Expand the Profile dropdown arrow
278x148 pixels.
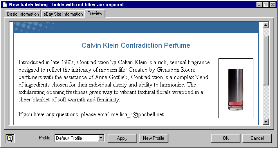click(x=101, y=138)
